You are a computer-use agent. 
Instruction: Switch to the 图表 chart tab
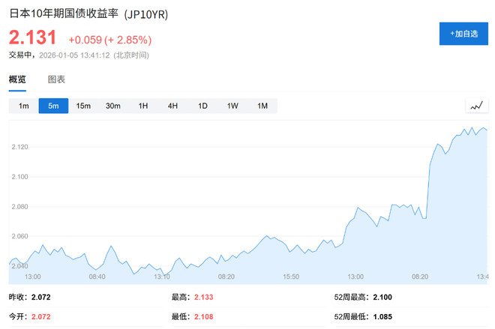(x=56, y=79)
